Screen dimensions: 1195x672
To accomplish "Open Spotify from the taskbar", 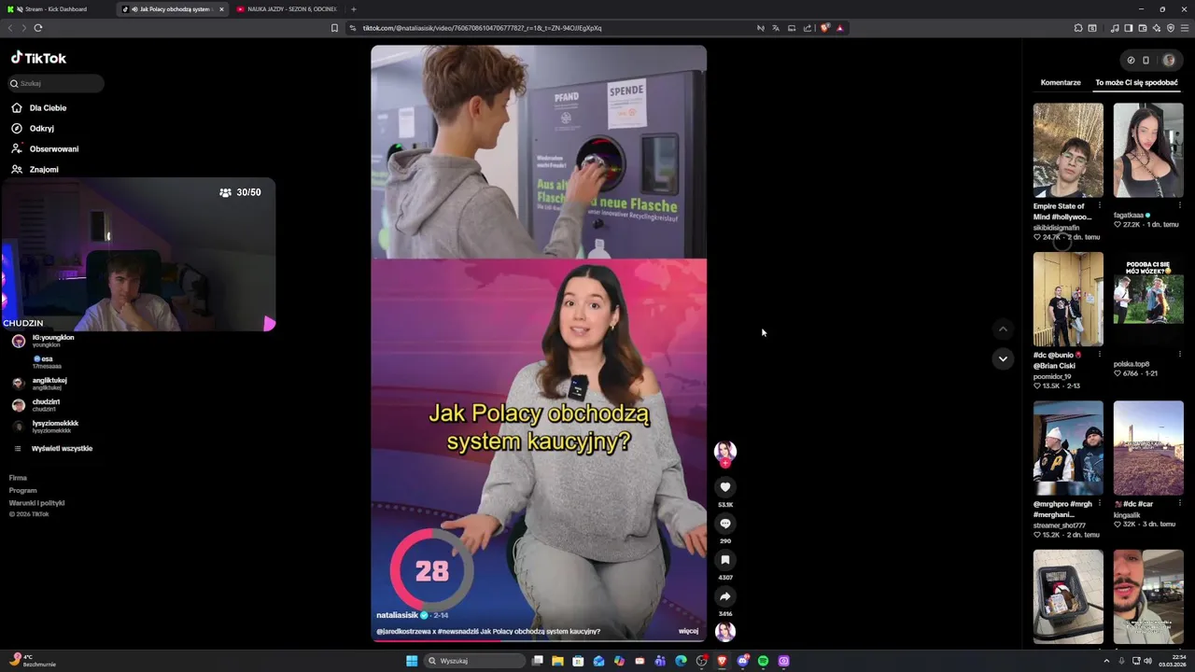I will [x=763, y=661].
